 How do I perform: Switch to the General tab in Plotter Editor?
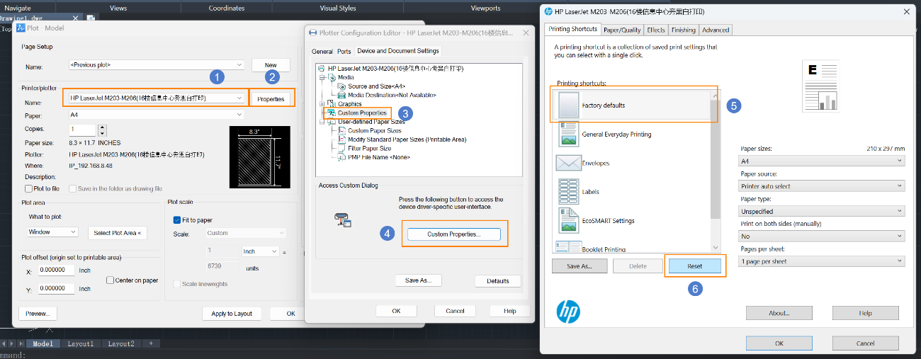tap(322, 52)
